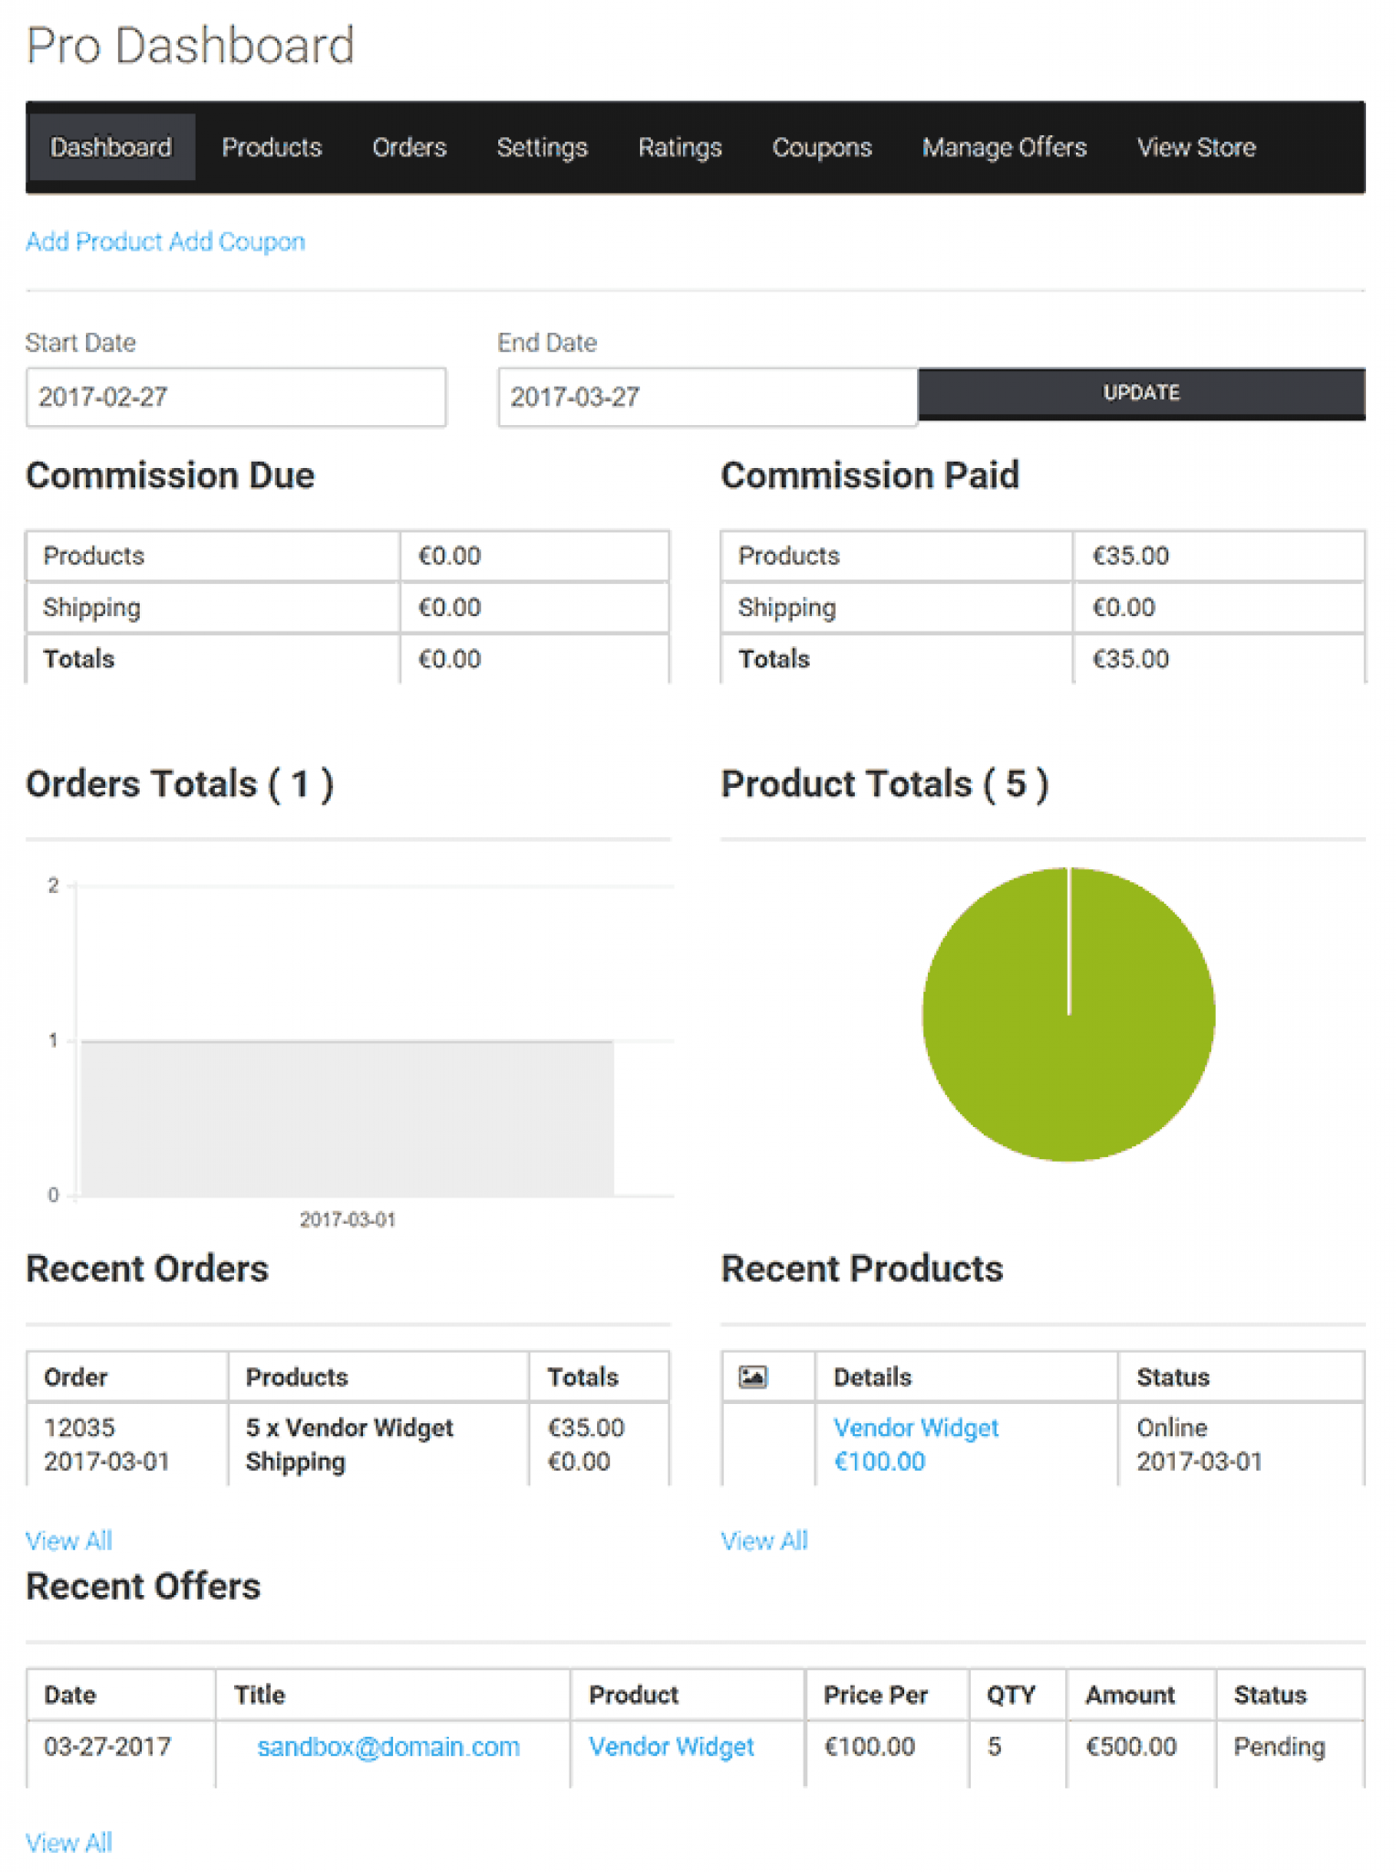The width and height of the screenshot is (1396, 1872).
Task: Focus the End Date input field
Action: pos(707,397)
